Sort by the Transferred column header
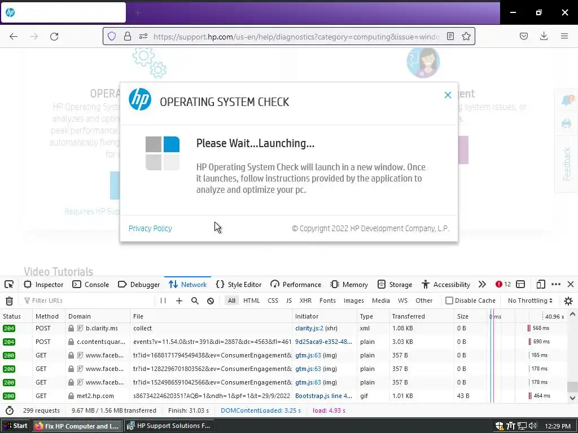The height and width of the screenshot is (433, 578). 421,316
